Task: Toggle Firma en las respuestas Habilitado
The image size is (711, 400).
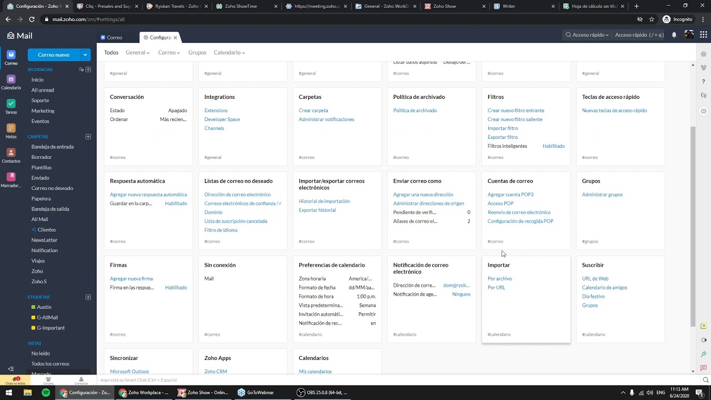Action: (x=176, y=288)
